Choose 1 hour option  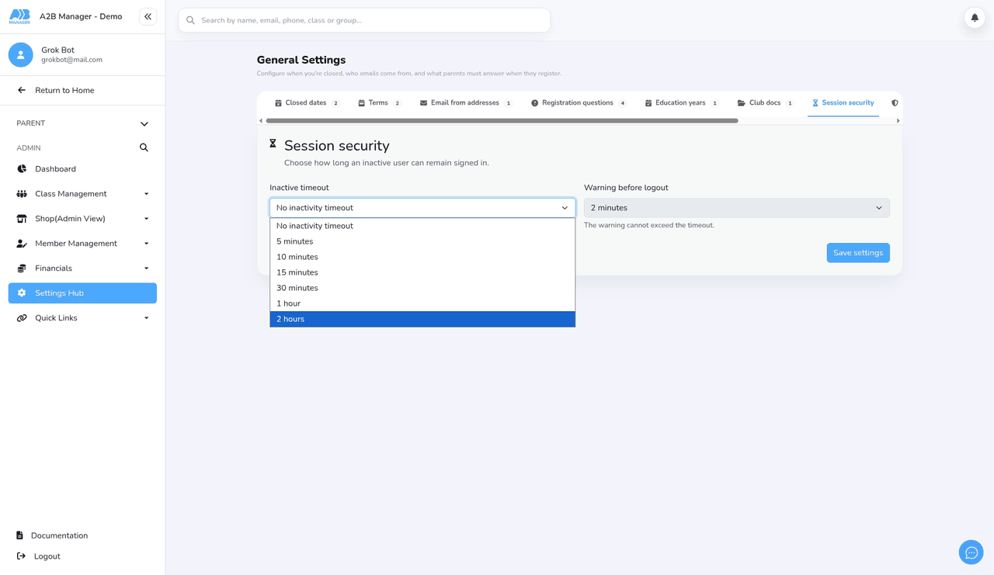422,303
